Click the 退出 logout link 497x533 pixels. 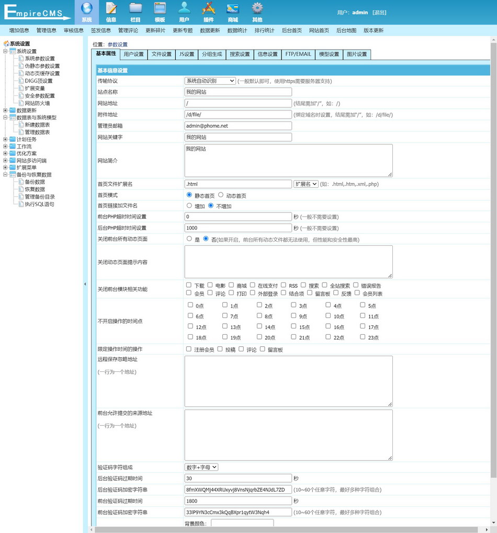pyautogui.click(x=379, y=13)
